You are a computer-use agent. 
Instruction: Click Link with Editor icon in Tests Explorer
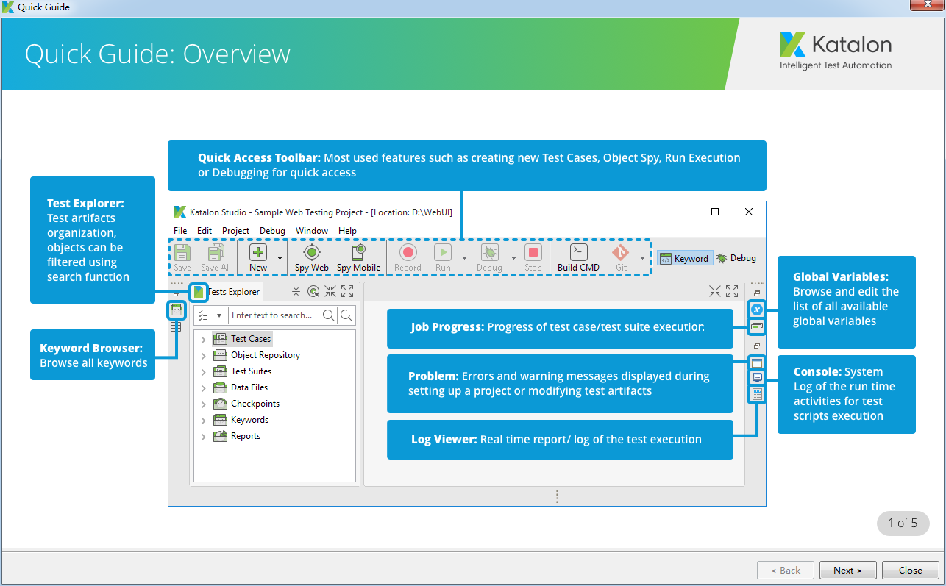[313, 292]
